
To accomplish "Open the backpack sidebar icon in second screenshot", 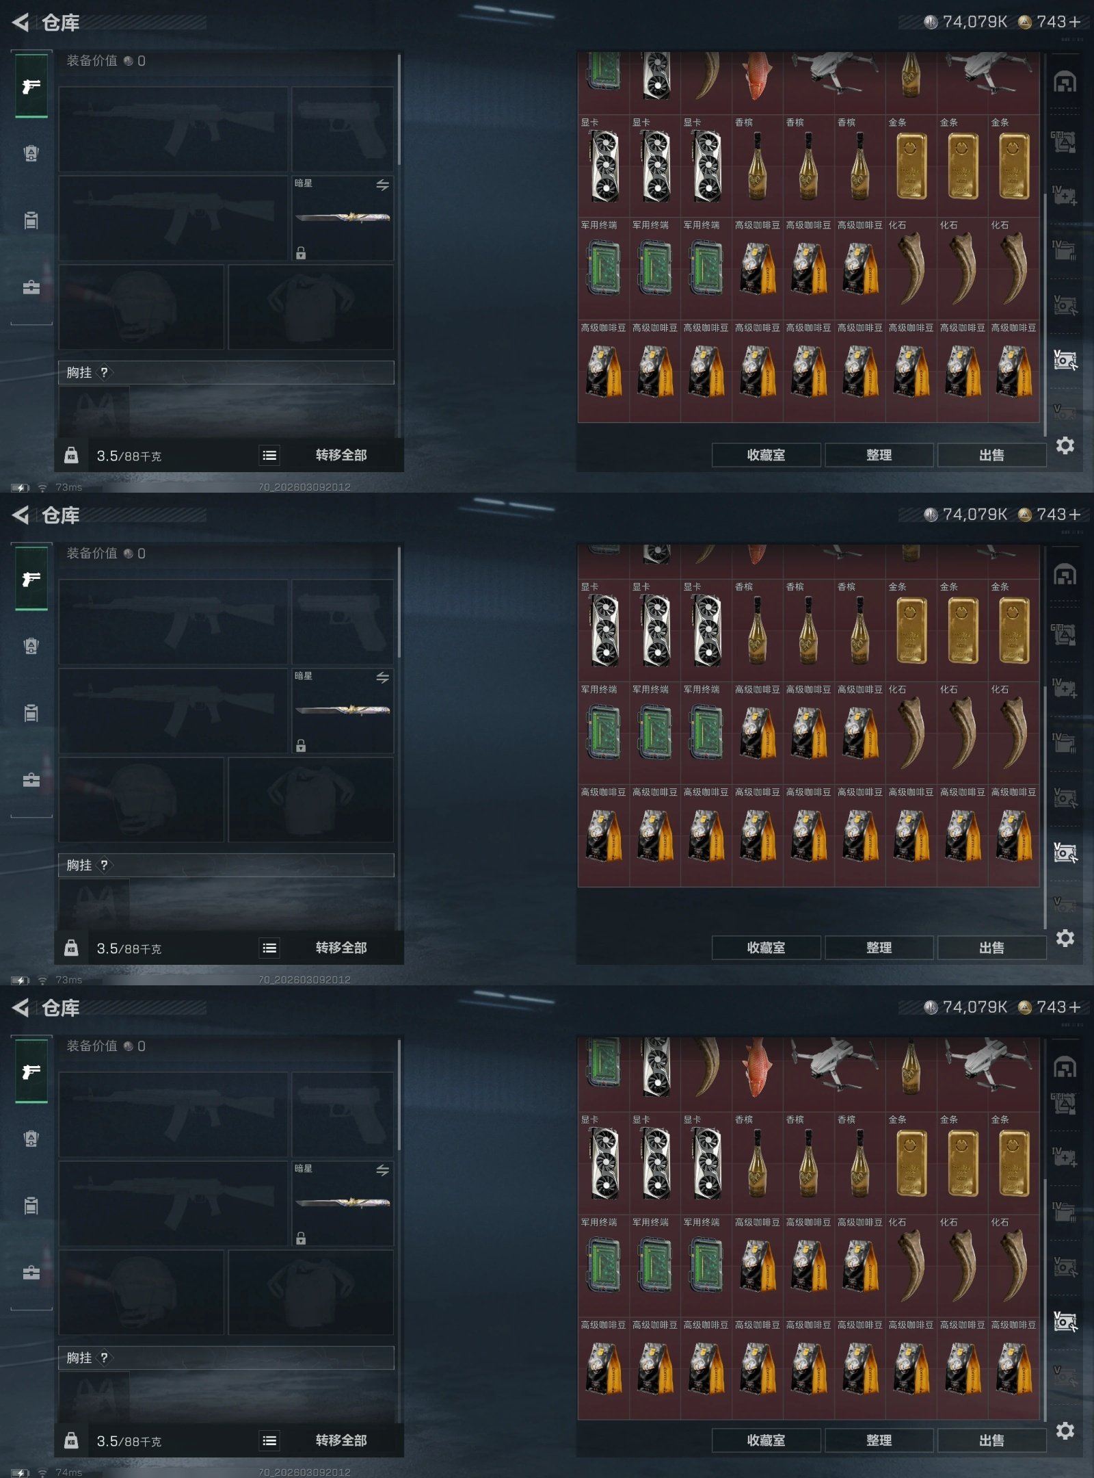I will [31, 645].
